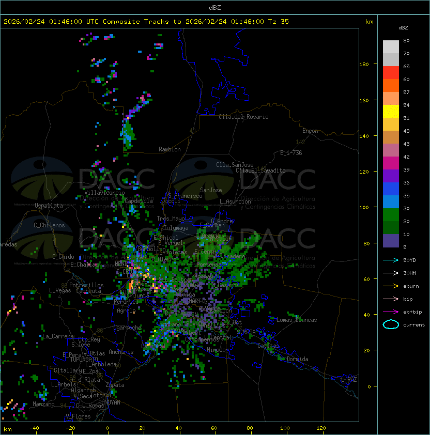Pick the red 60-65 dBZ legend swatch
This screenshot has width=430, height=435.
(x=391, y=72)
